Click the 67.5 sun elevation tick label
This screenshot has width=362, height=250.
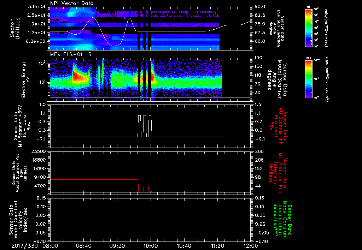click(x=260, y=33)
